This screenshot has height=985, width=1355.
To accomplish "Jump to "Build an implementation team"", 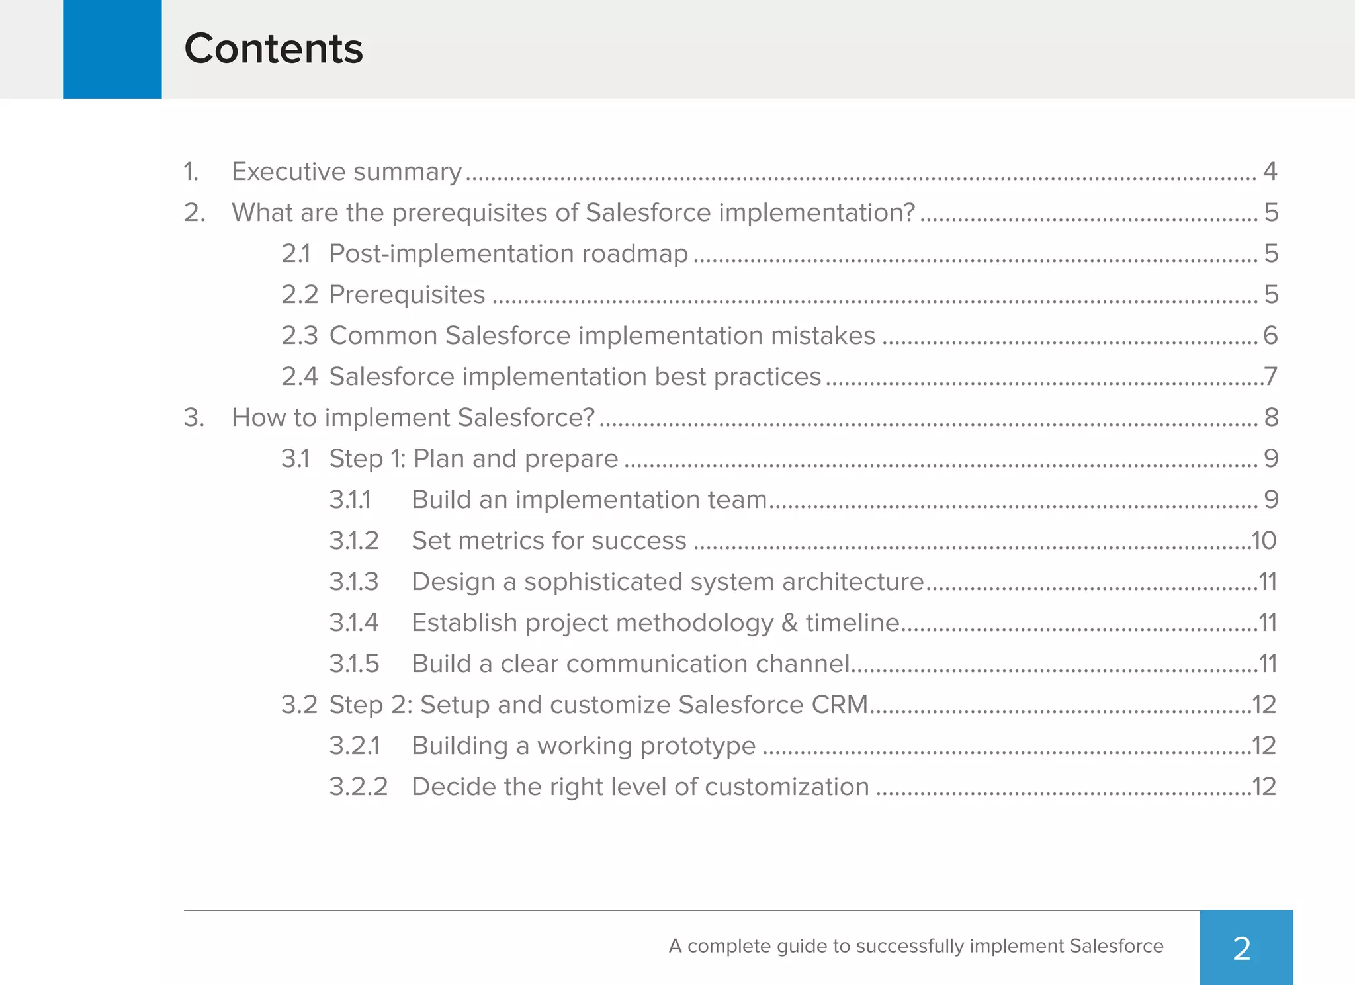I will (589, 500).
